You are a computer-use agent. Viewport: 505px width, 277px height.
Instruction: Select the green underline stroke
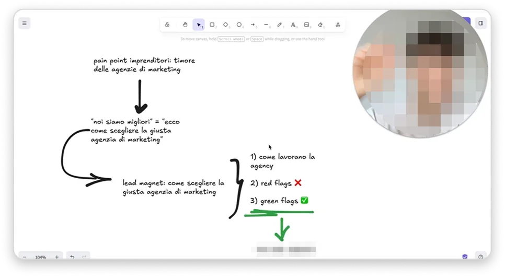click(279, 213)
